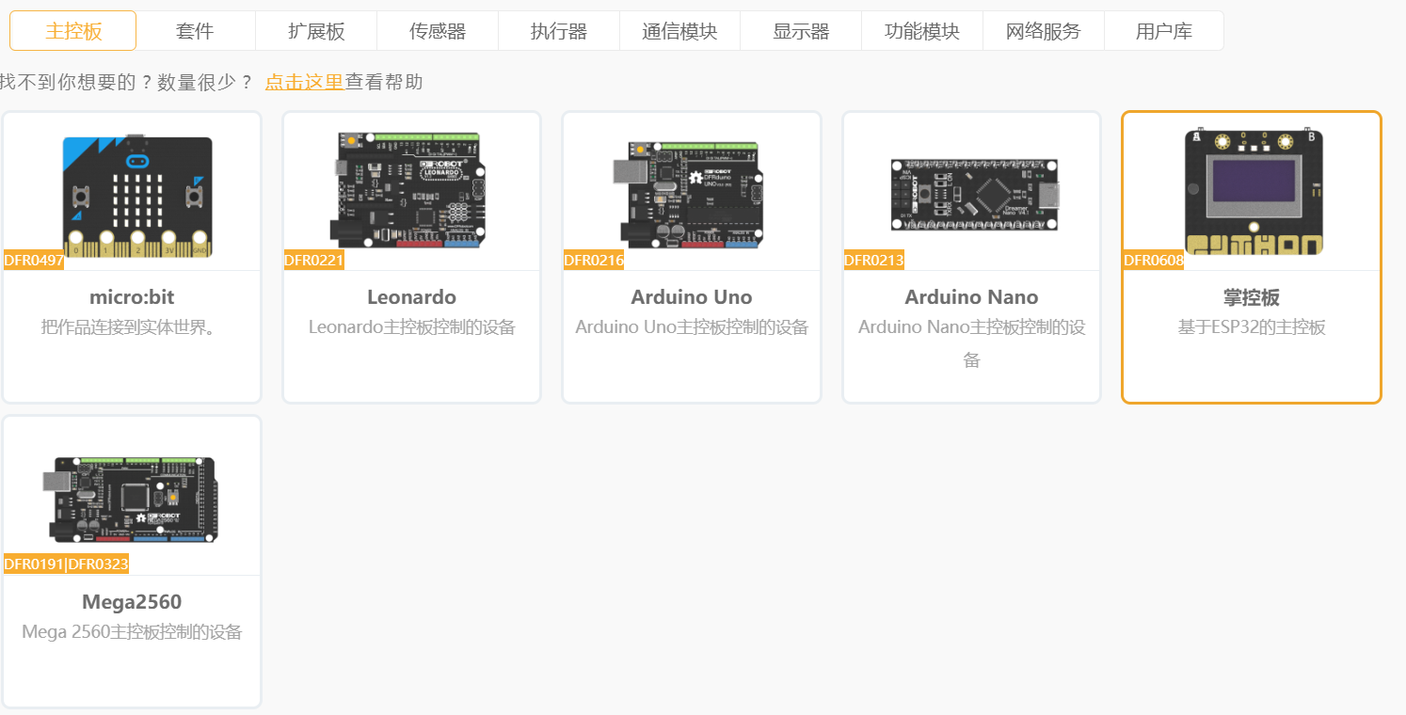Open the 网络服务 tab
1406x715 pixels.
(x=1044, y=31)
